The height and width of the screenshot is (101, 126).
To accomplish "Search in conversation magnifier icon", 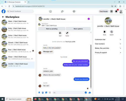I will pyautogui.click(x=112, y=32).
